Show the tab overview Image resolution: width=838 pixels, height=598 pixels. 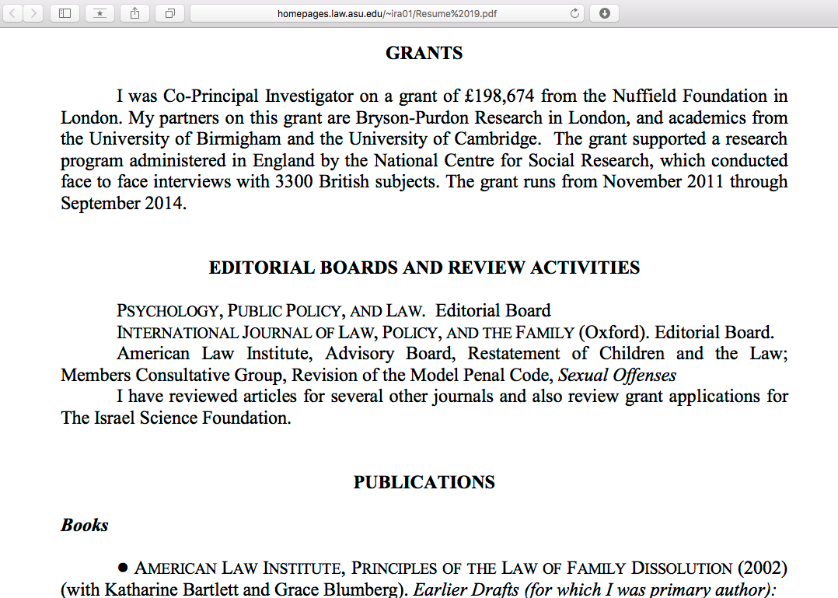(x=169, y=13)
